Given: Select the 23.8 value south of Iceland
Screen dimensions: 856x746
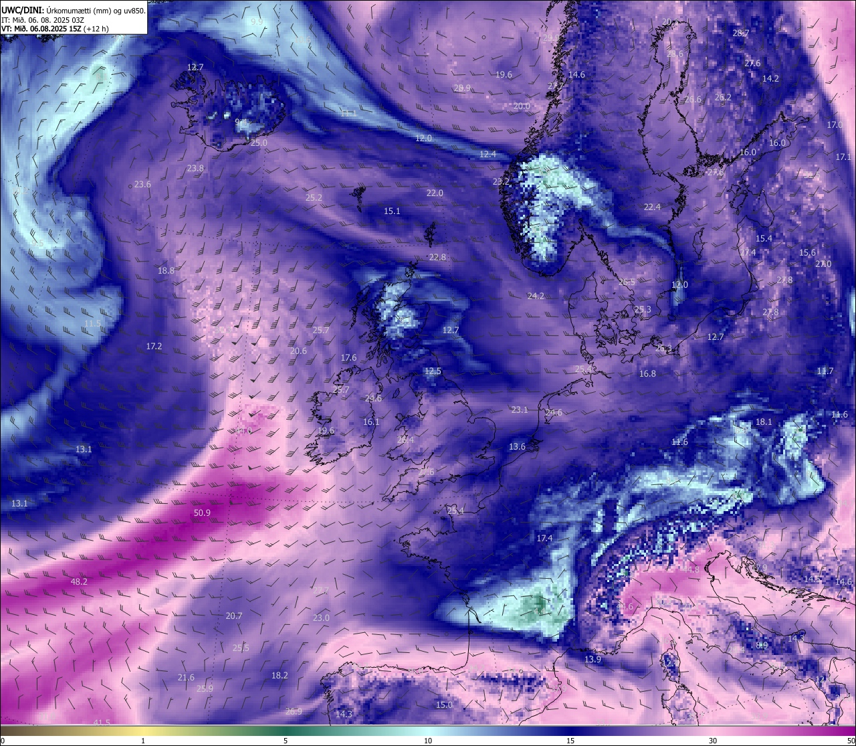Looking at the screenshot, I should [x=195, y=169].
